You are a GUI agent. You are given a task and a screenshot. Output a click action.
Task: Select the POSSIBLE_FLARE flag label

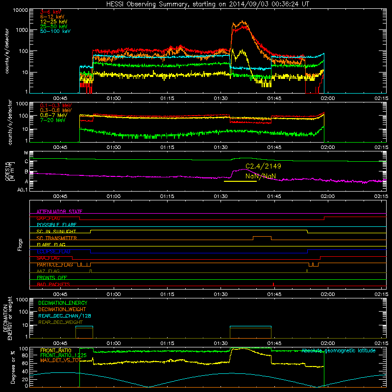56,225
